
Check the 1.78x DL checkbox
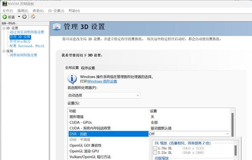pos(155,148)
